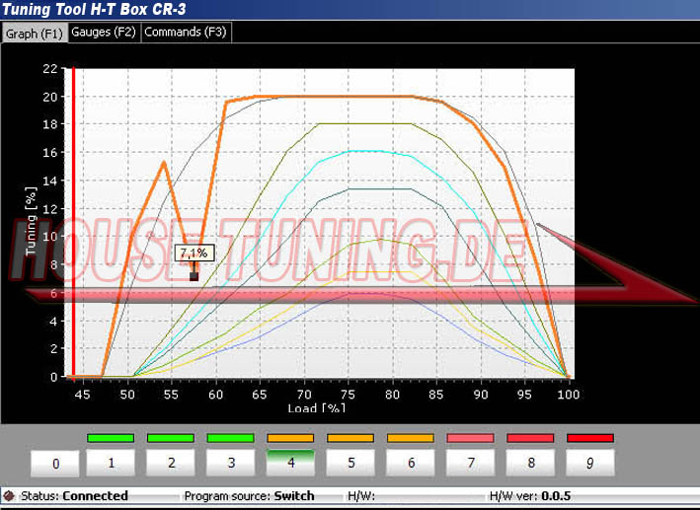Click the 7,1% value tooltip
Image resolution: width=700 pixels, height=510 pixels.
[x=194, y=254]
